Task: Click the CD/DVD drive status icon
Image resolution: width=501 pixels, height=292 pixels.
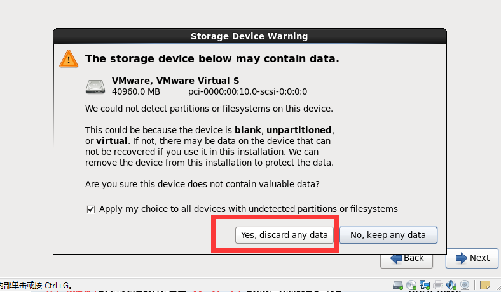Action: click(411, 284)
